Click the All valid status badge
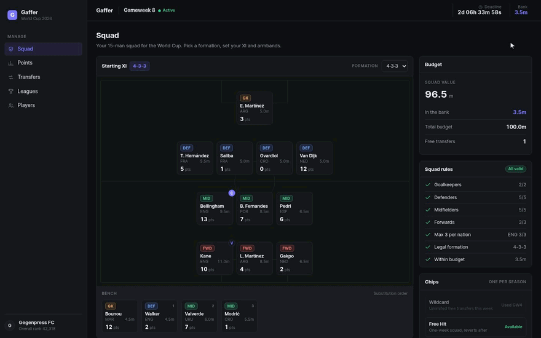Viewport: 541px width, 338px height. point(516,169)
